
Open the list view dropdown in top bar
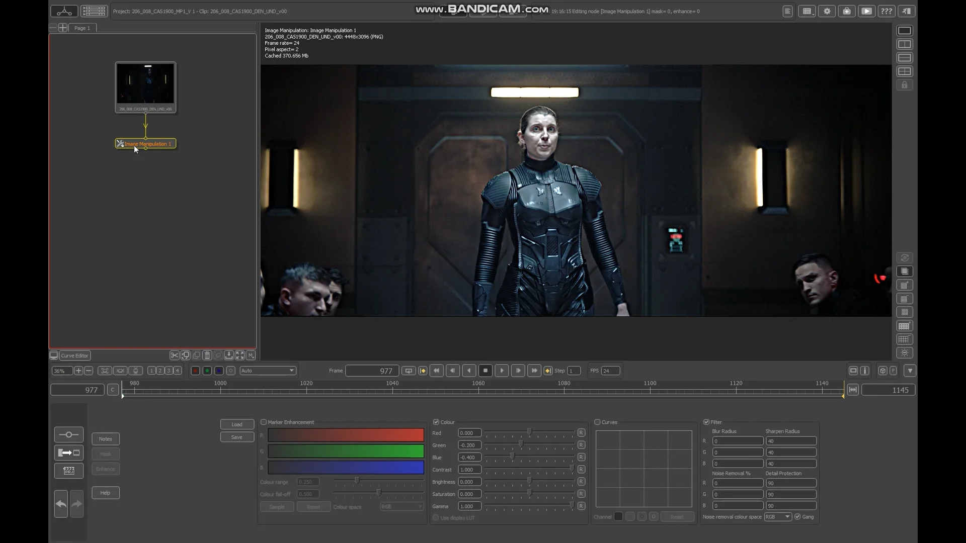[807, 11]
